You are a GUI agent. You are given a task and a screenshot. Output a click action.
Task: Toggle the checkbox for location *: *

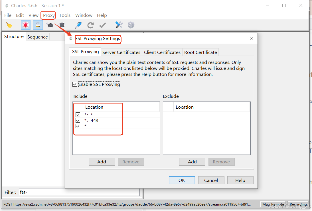pos(78,115)
